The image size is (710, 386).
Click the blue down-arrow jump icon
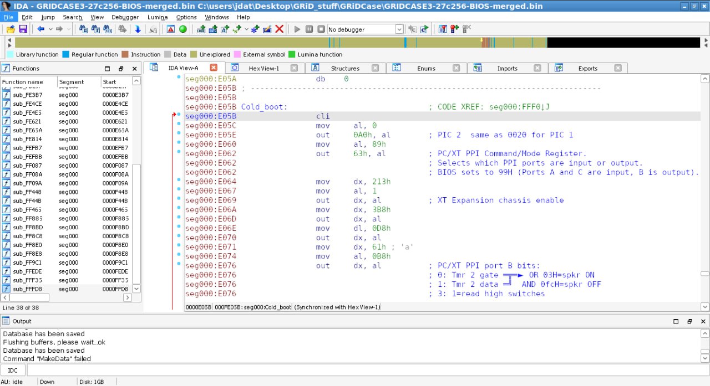(x=138, y=29)
